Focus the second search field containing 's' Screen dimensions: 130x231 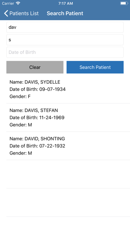[65, 40]
